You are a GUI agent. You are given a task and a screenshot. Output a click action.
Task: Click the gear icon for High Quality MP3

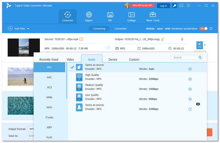pos(190,79)
